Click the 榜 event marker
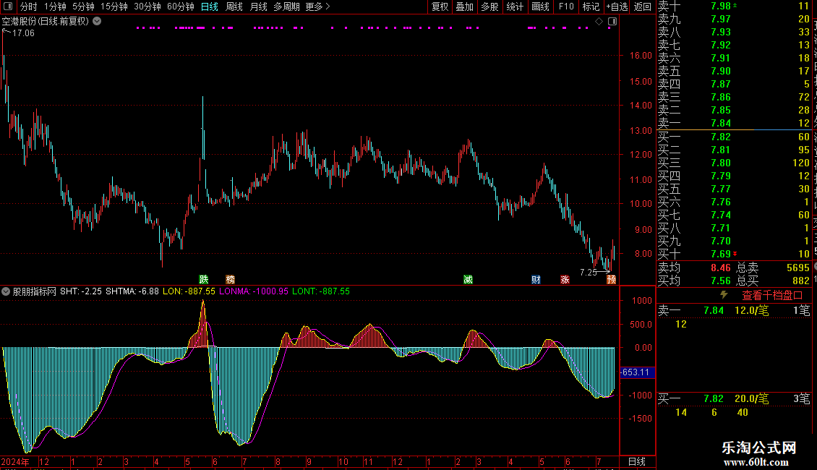This screenshot has width=817, height=470. (231, 280)
